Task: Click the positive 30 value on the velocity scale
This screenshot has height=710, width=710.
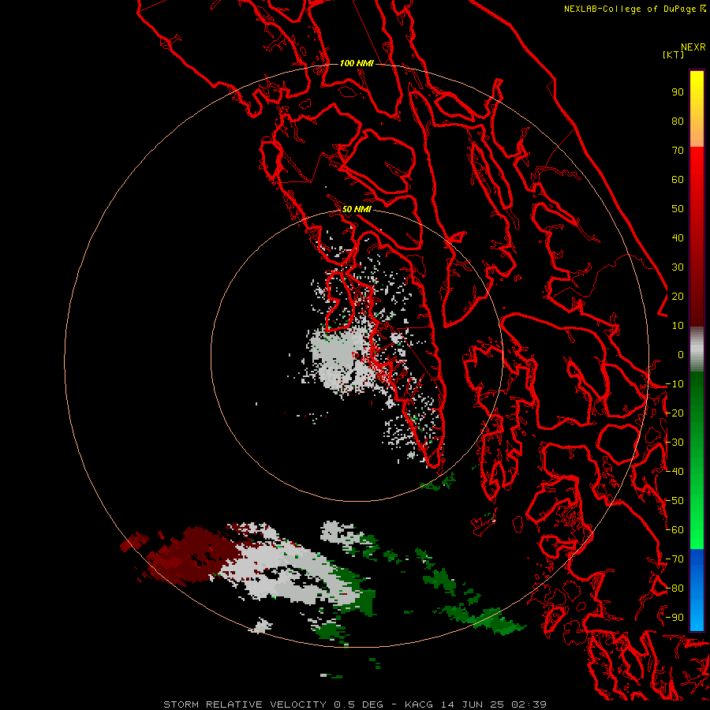Action: coord(678,267)
